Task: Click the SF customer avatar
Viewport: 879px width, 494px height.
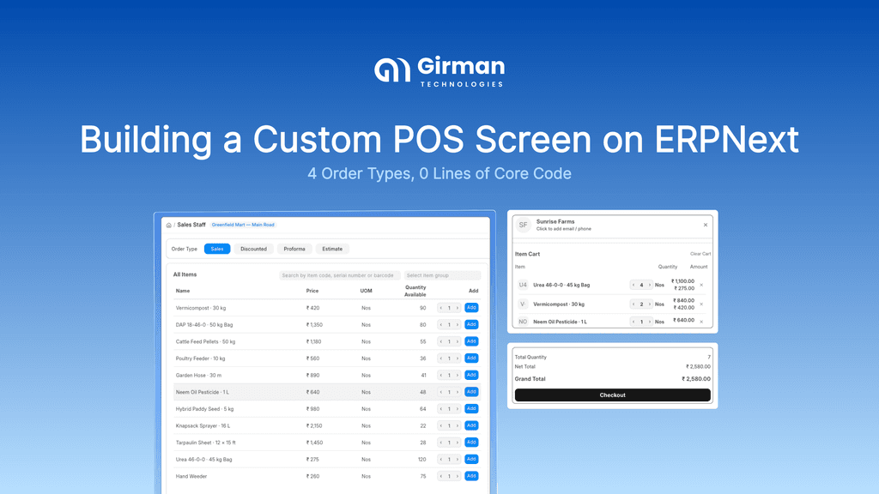Action: (523, 226)
